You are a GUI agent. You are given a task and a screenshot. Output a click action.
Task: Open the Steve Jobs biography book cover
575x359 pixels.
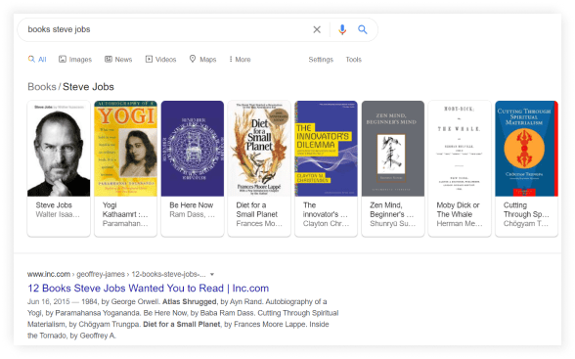pyautogui.click(x=59, y=149)
